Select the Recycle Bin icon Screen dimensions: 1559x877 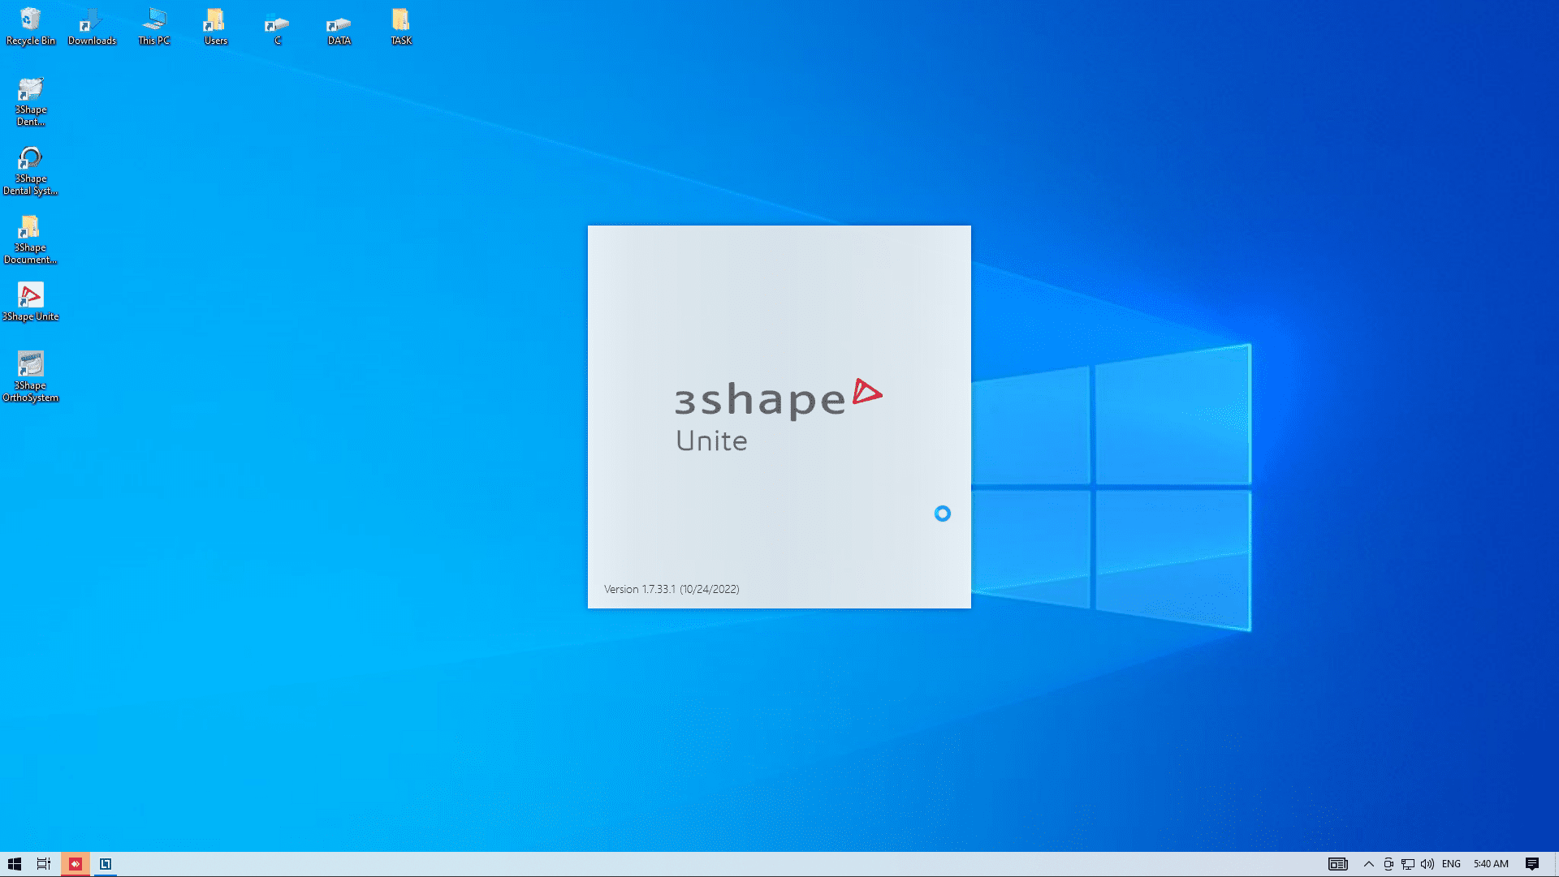(30, 21)
